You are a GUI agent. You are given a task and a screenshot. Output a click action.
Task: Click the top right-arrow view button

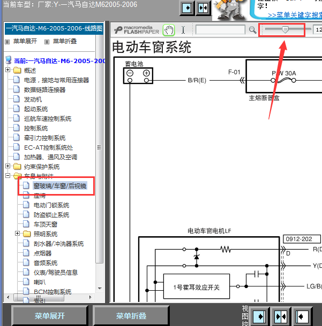[187, 8]
